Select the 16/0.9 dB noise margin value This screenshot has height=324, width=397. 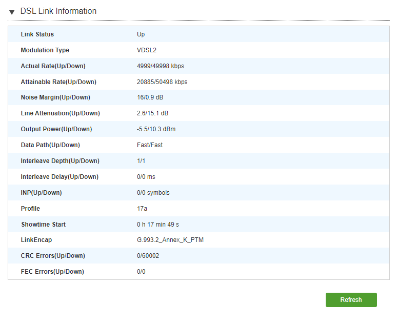click(x=150, y=97)
